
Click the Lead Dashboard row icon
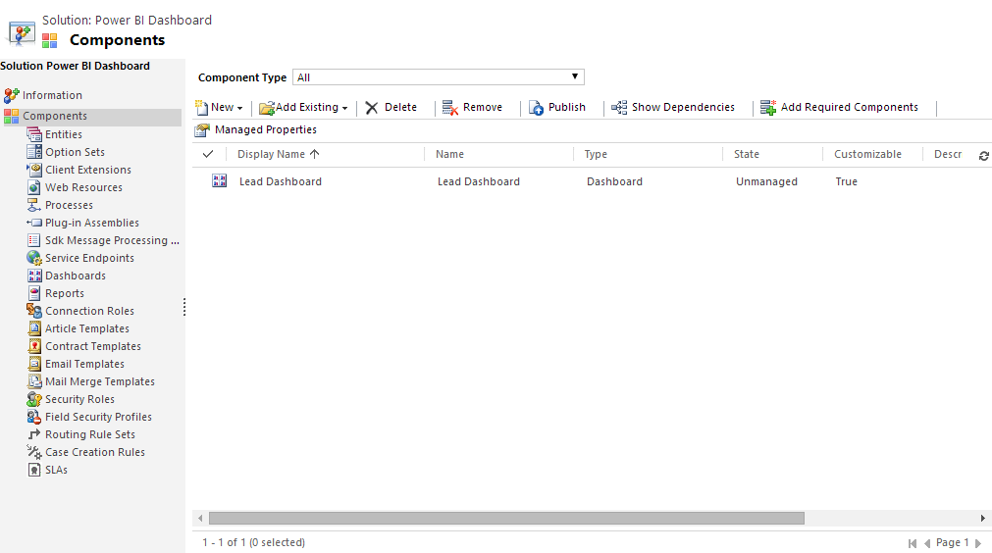(220, 181)
